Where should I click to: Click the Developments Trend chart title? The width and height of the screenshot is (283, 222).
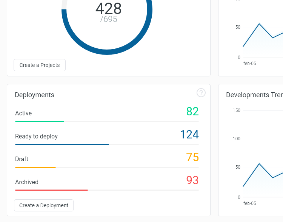coord(254,95)
